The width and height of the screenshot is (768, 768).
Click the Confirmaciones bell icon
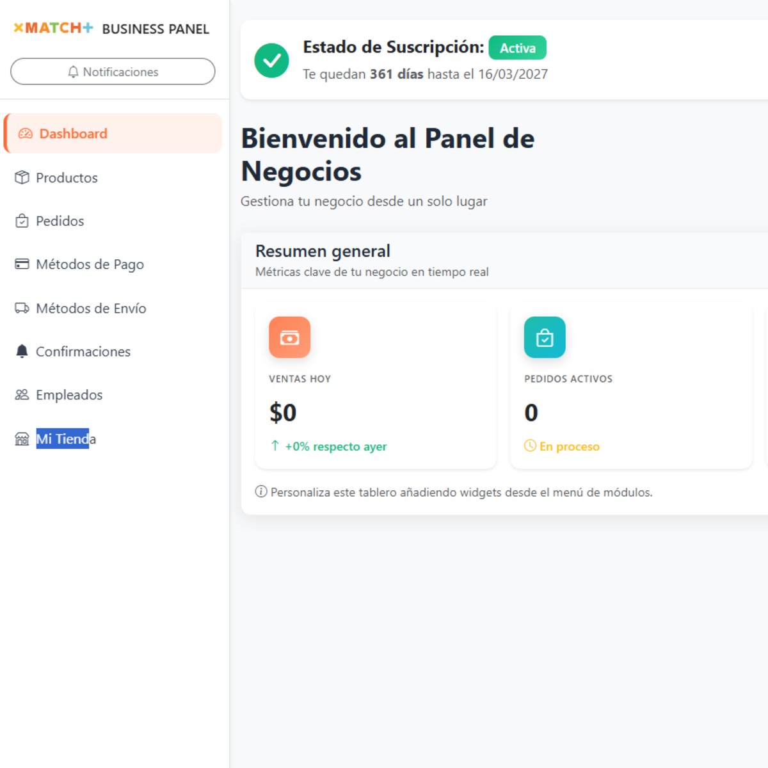pyautogui.click(x=22, y=351)
